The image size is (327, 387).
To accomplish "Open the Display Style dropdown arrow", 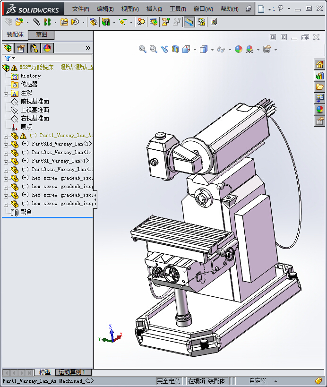I will click(212, 50).
